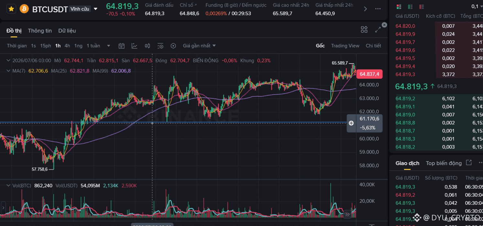Open the technical indicators chart icon
Viewport: 483px width, 226px height.
pos(134,46)
